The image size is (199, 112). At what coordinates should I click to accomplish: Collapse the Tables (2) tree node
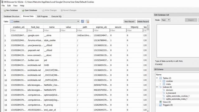[157, 78]
